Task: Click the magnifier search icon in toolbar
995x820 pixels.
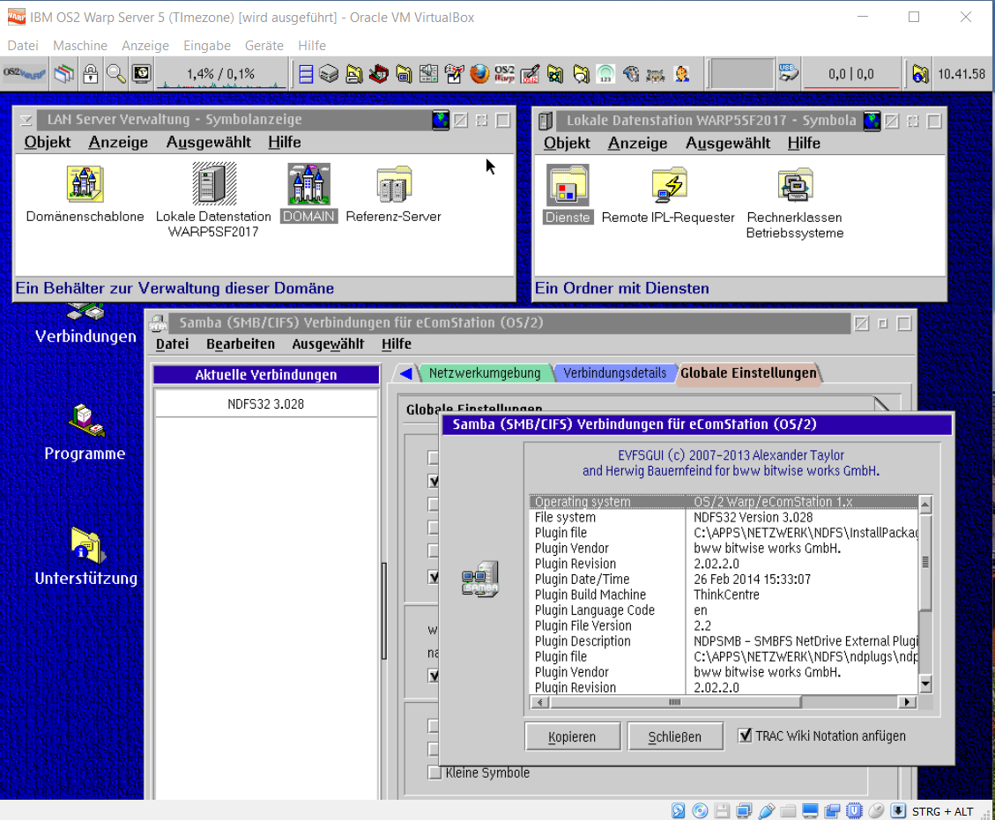Action: (x=115, y=74)
